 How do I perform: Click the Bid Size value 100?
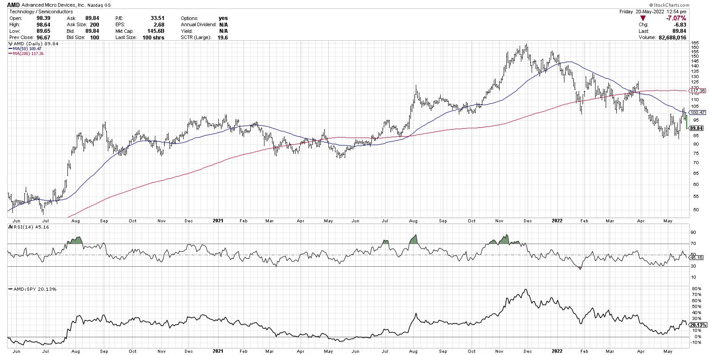click(94, 38)
